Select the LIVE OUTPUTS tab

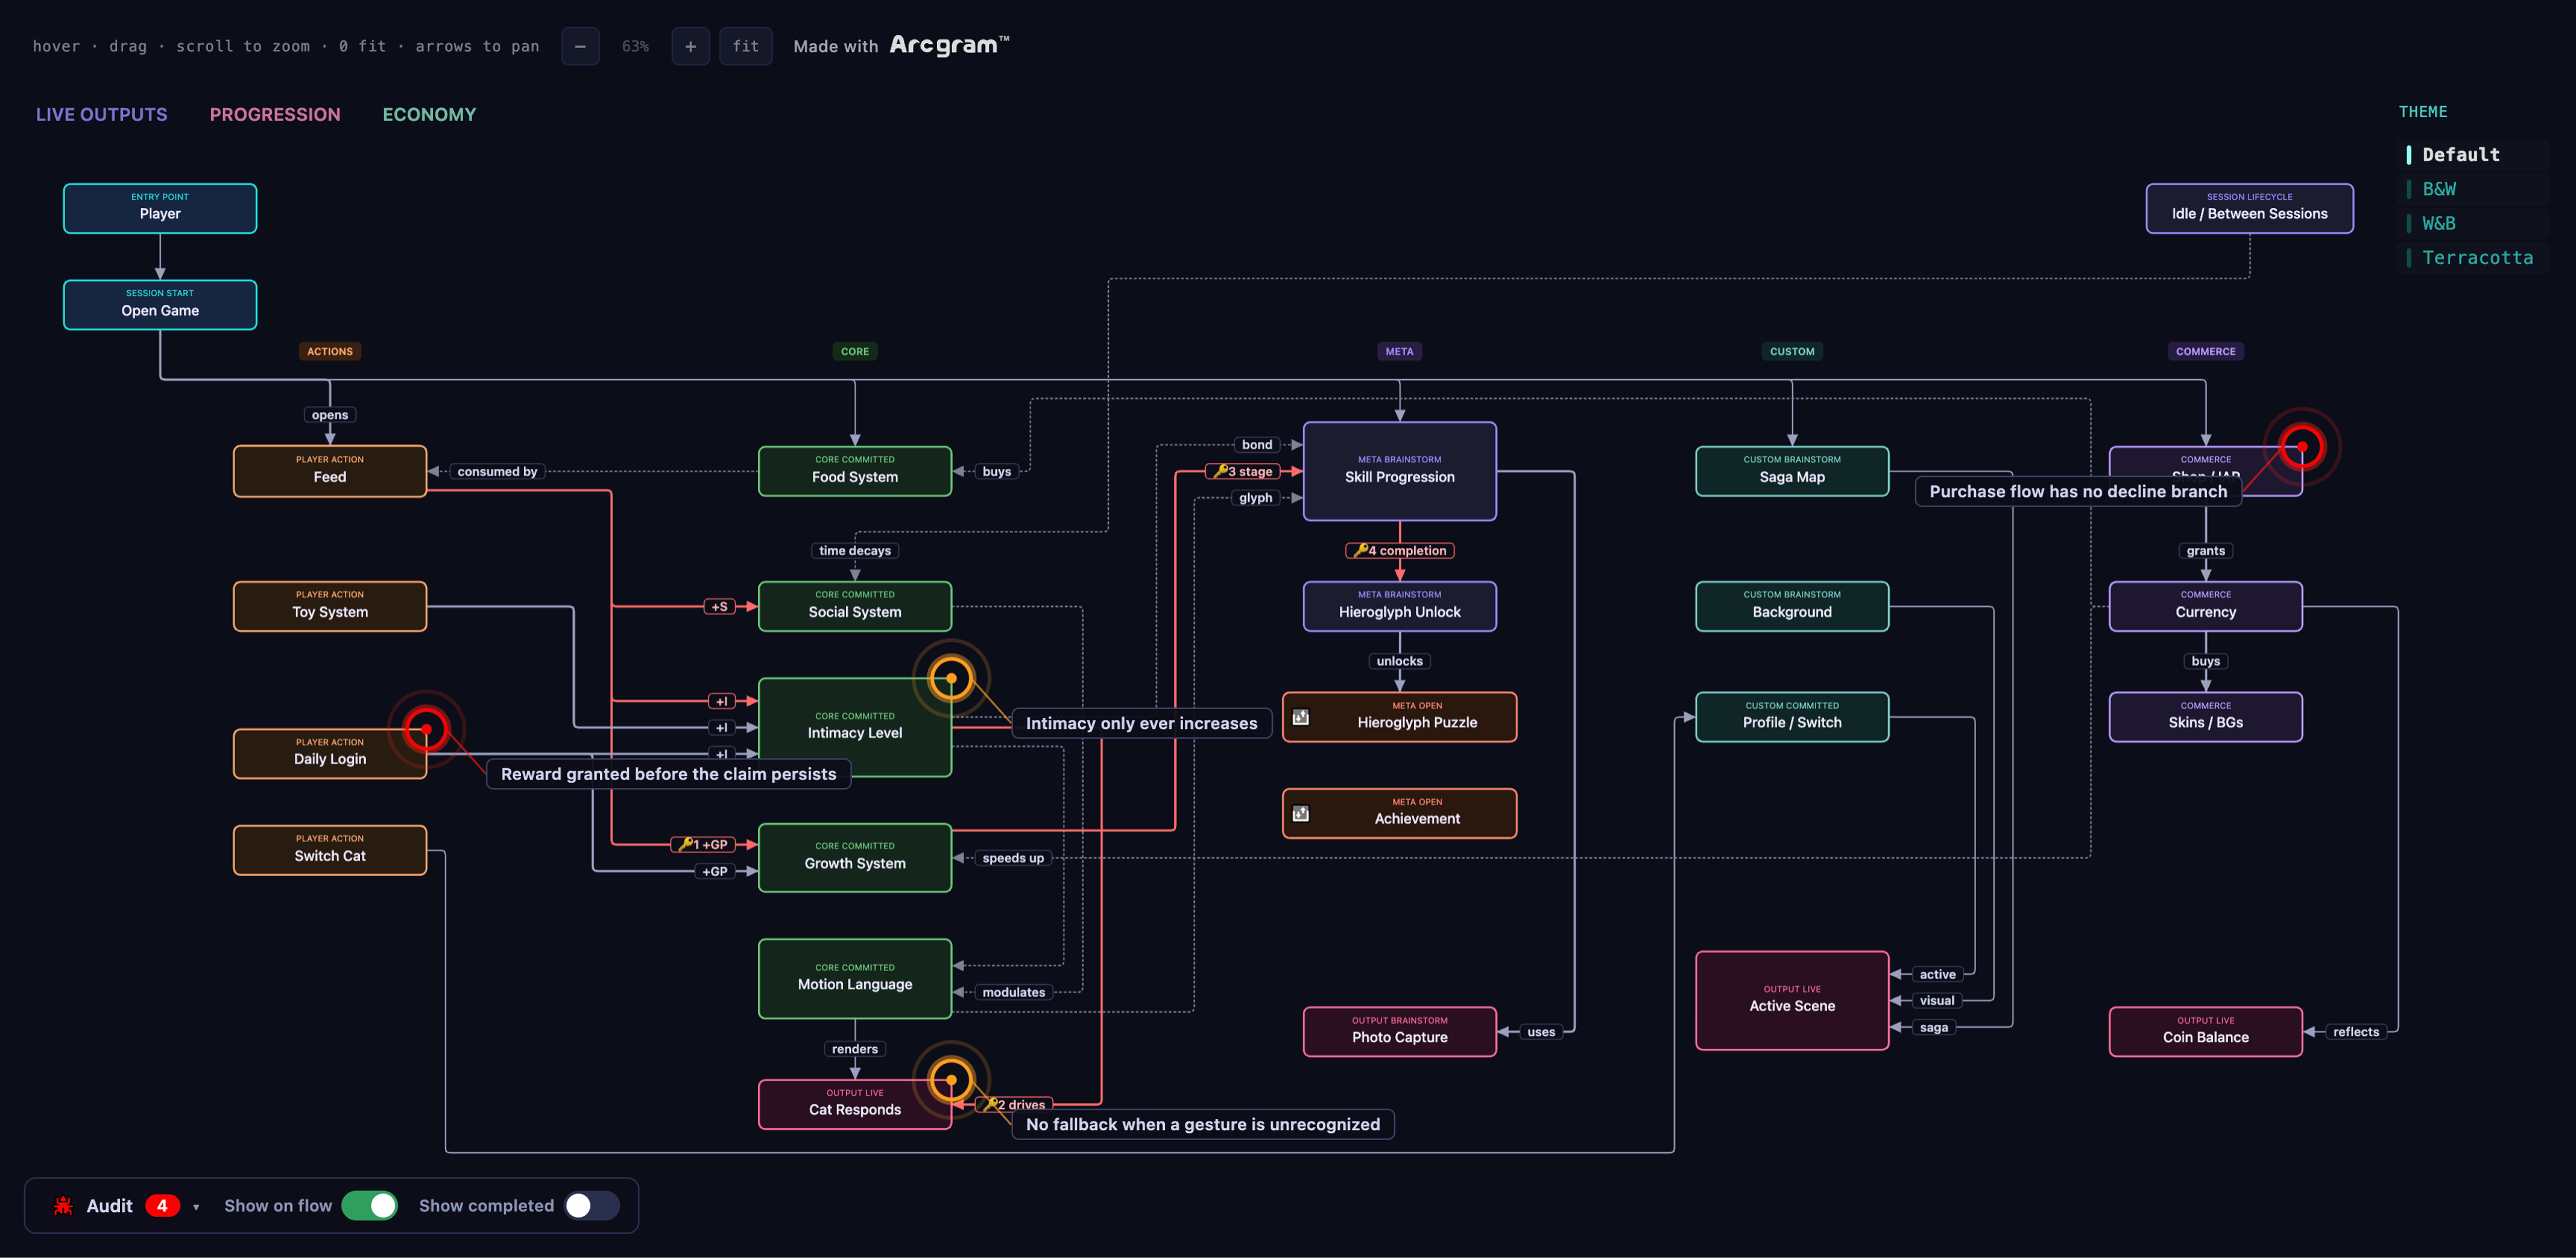pyautogui.click(x=102, y=114)
